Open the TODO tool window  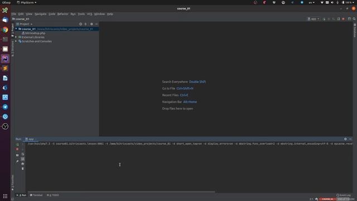pyautogui.click(x=53, y=195)
